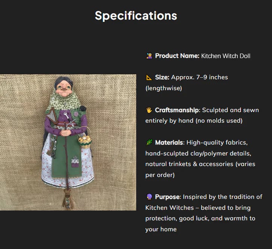Click the witch emoji beside Product Name

pos(149,56)
